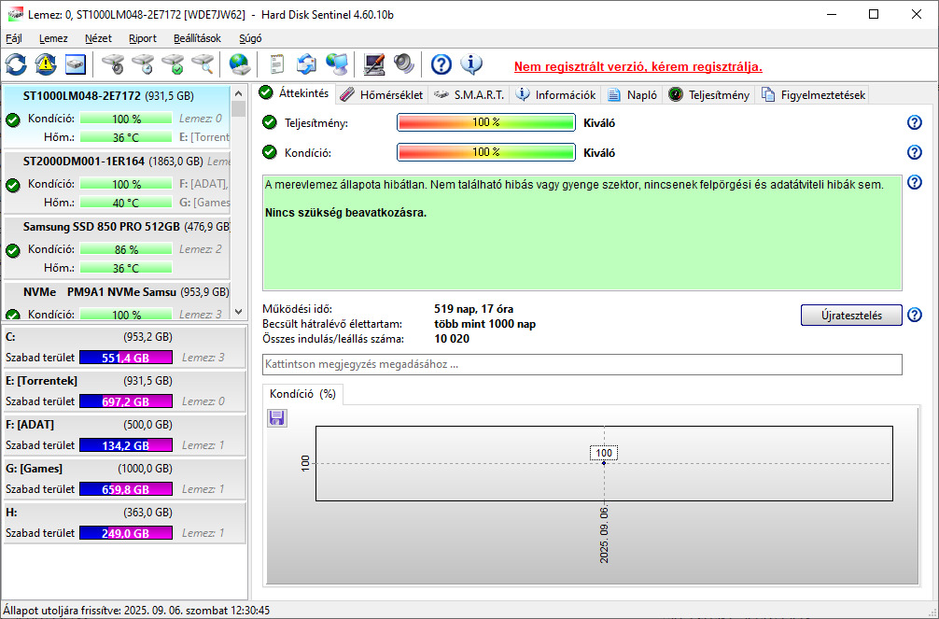Open the Beállítások menu
This screenshot has height=619, width=939.
pyautogui.click(x=197, y=38)
